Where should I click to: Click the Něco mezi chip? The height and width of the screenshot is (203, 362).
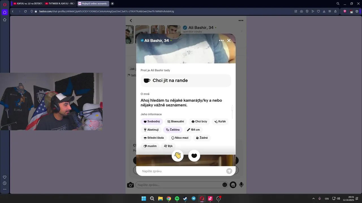pos(180,138)
